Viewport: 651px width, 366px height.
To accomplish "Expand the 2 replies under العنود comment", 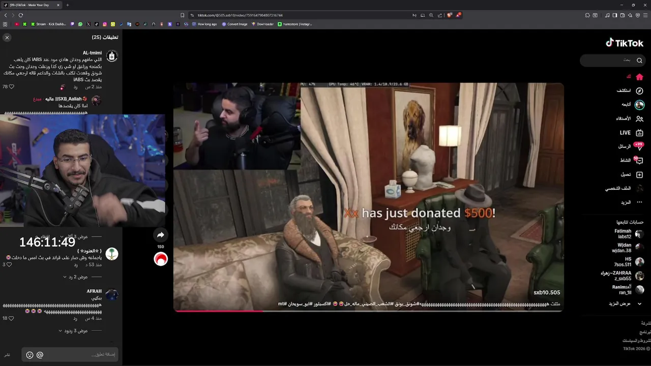I will pos(75,277).
